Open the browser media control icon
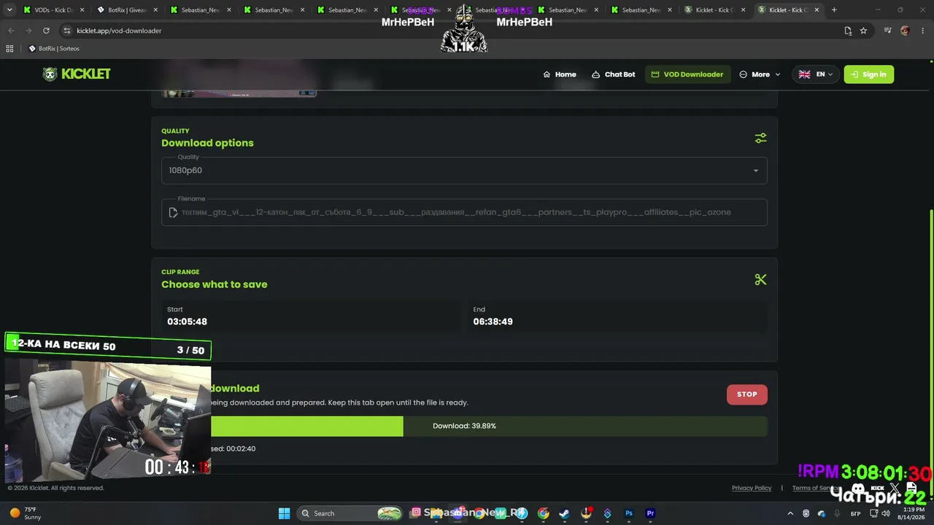The image size is (934, 525). coord(887,31)
